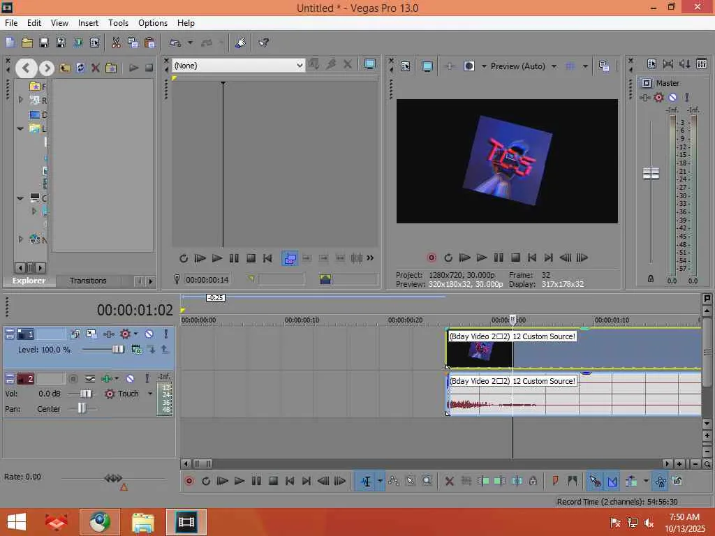Save the project with the floppy disk icon
The height and width of the screenshot is (536, 715).
(44, 43)
